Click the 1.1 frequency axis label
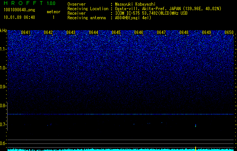 click(x=3, y=49)
